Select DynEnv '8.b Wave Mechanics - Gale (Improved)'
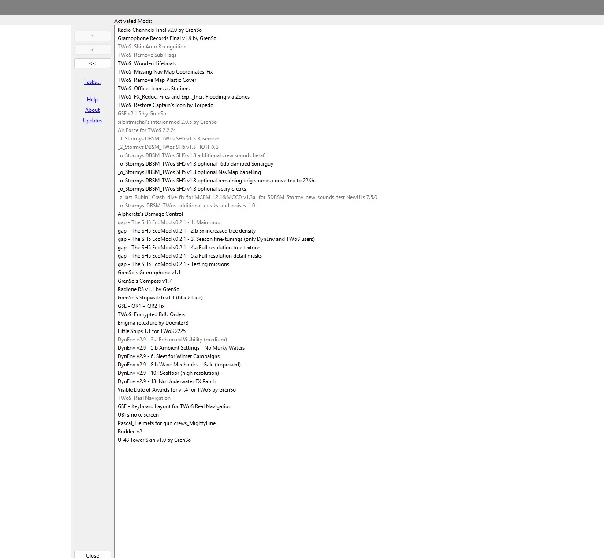 (x=179, y=365)
